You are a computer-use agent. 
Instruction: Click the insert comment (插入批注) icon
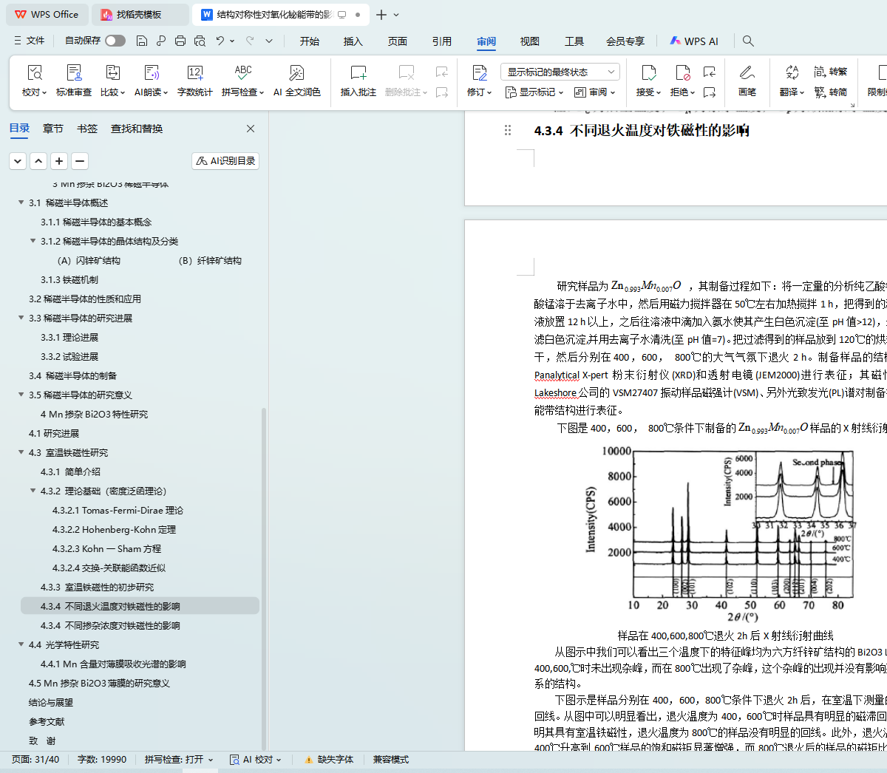point(358,73)
